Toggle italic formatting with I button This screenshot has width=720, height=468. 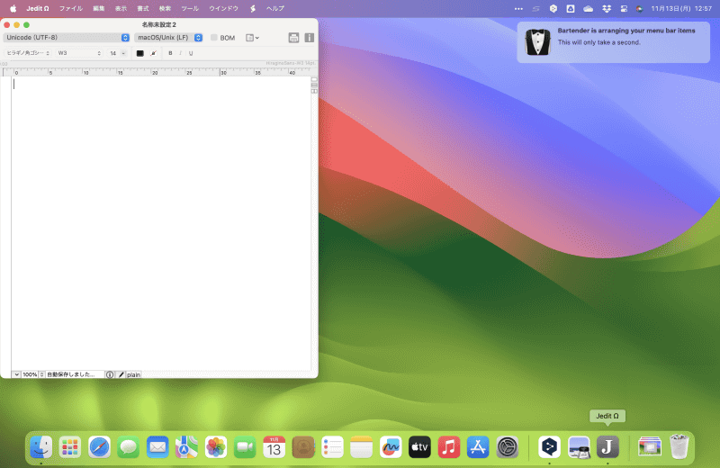pos(181,53)
